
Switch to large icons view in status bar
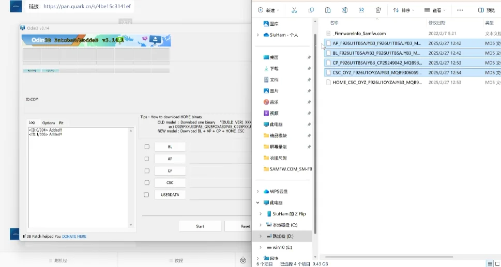tap(498, 264)
